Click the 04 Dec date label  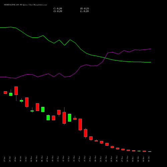tap(149, 159)
